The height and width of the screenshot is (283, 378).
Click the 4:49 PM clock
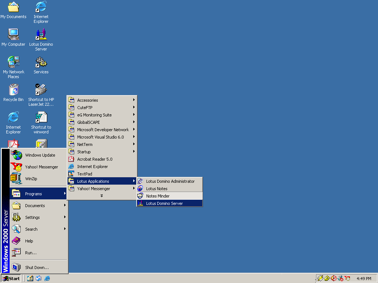(x=364, y=279)
